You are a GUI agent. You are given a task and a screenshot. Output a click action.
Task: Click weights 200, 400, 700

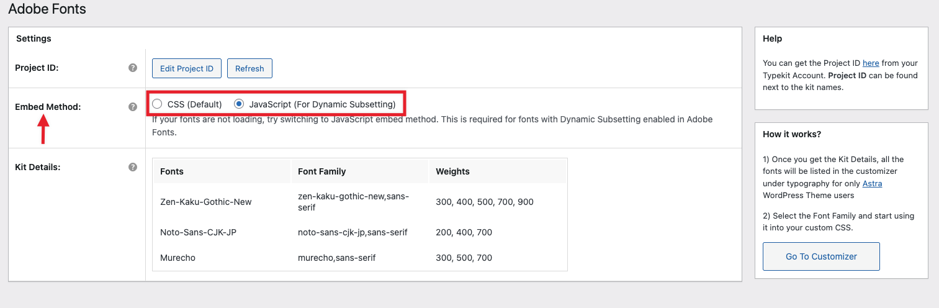(x=464, y=232)
